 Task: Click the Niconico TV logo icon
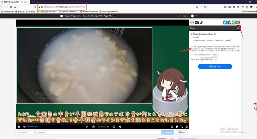click(x=61, y=16)
